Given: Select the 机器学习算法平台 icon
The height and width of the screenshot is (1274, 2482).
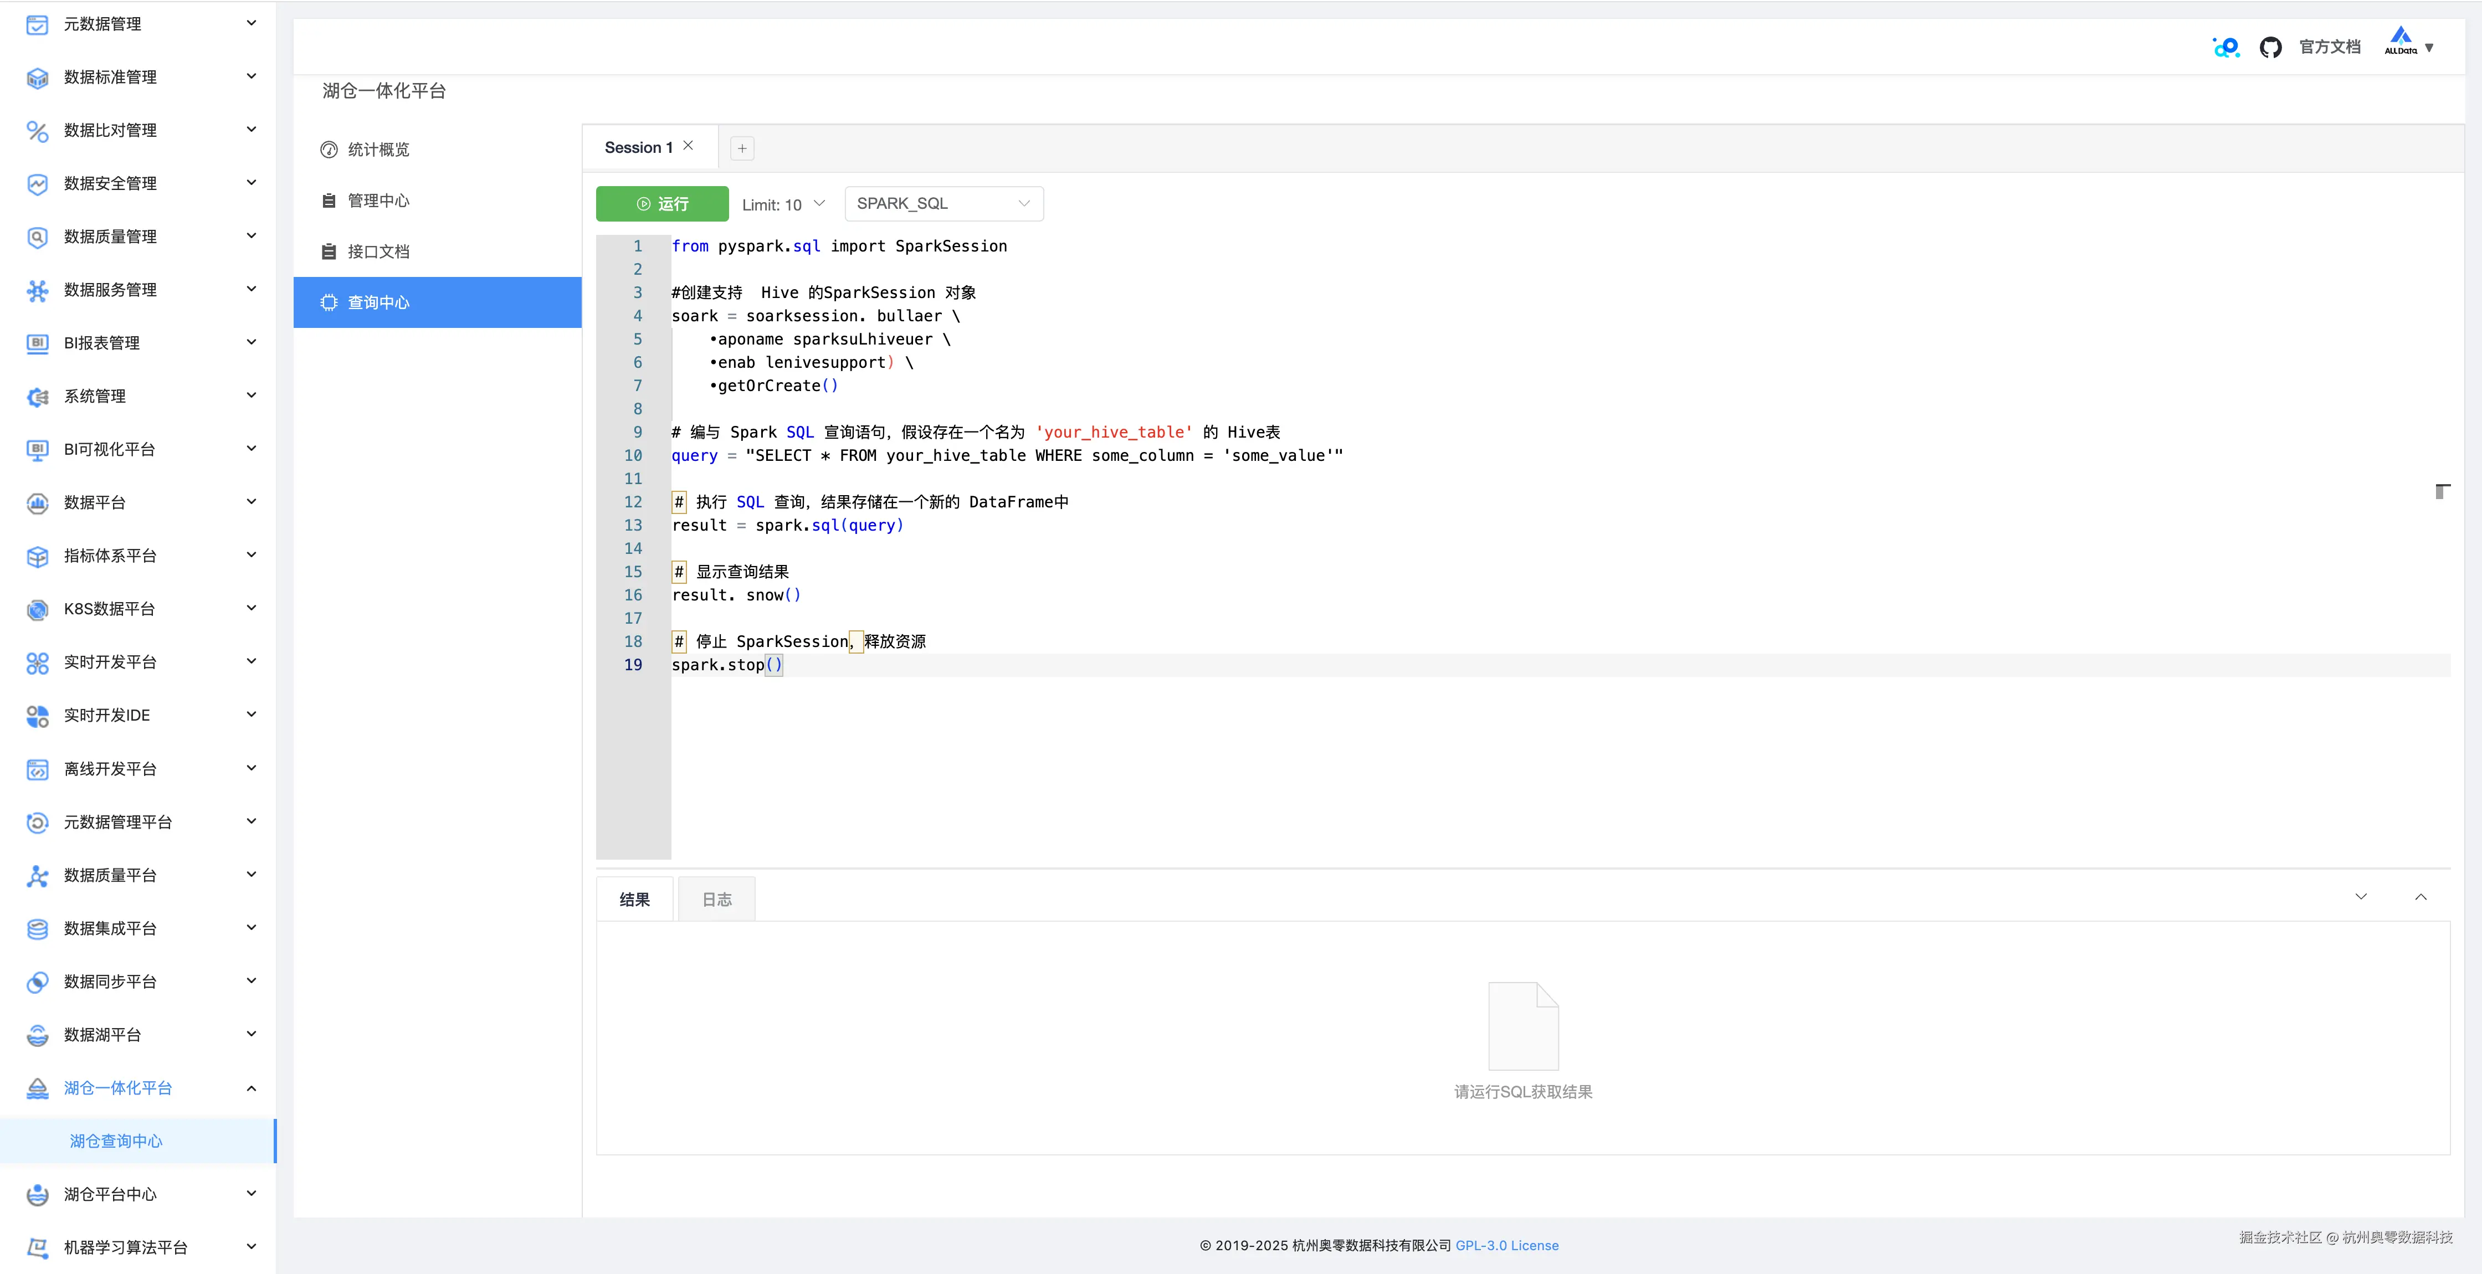Looking at the screenshot, I should [37, 1247].
